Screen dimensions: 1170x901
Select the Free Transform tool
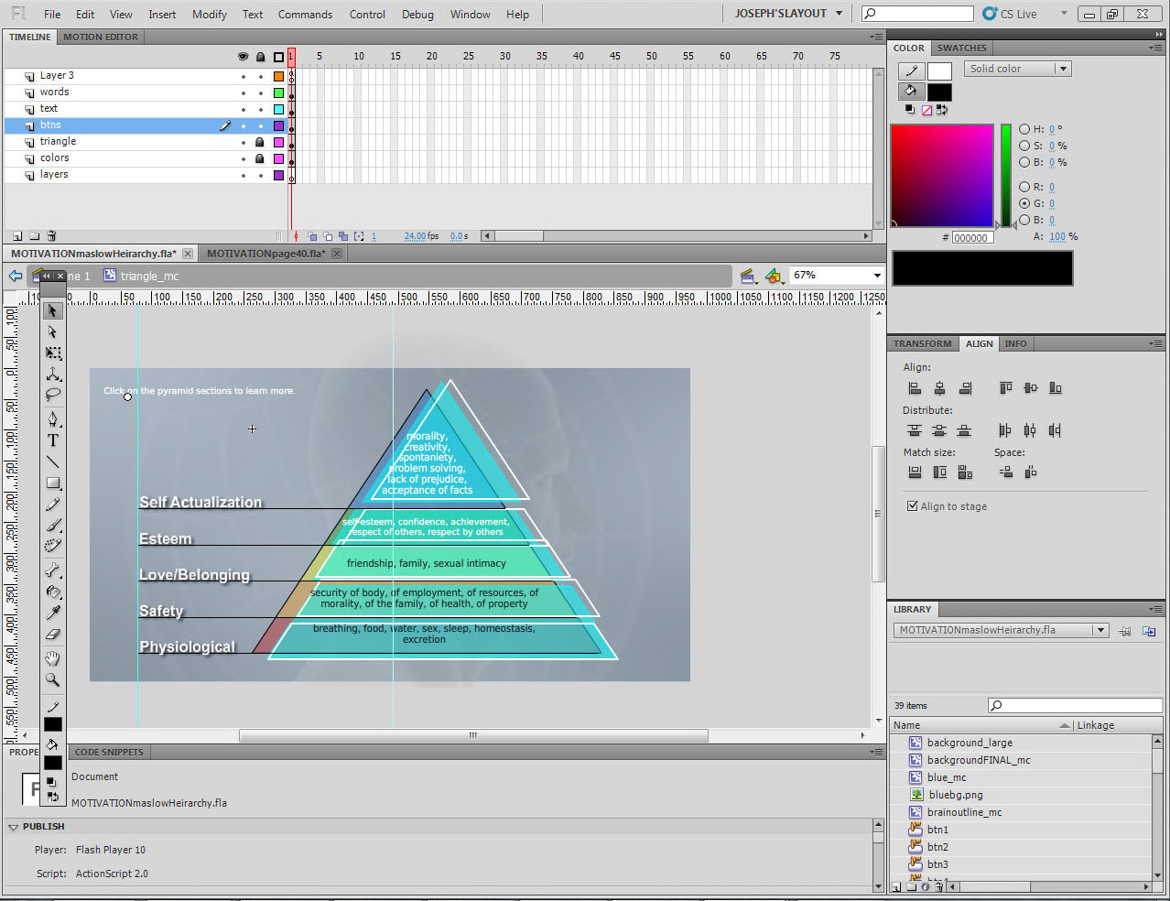[53, 353]
